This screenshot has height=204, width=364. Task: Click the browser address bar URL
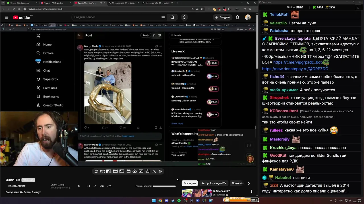[45, 9]
